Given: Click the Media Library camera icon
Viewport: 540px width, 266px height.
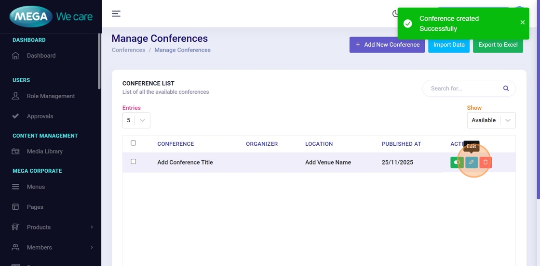Looking at the screenshot, I should point(15,152).
